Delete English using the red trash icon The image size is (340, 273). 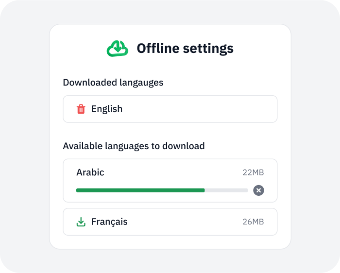81,109
